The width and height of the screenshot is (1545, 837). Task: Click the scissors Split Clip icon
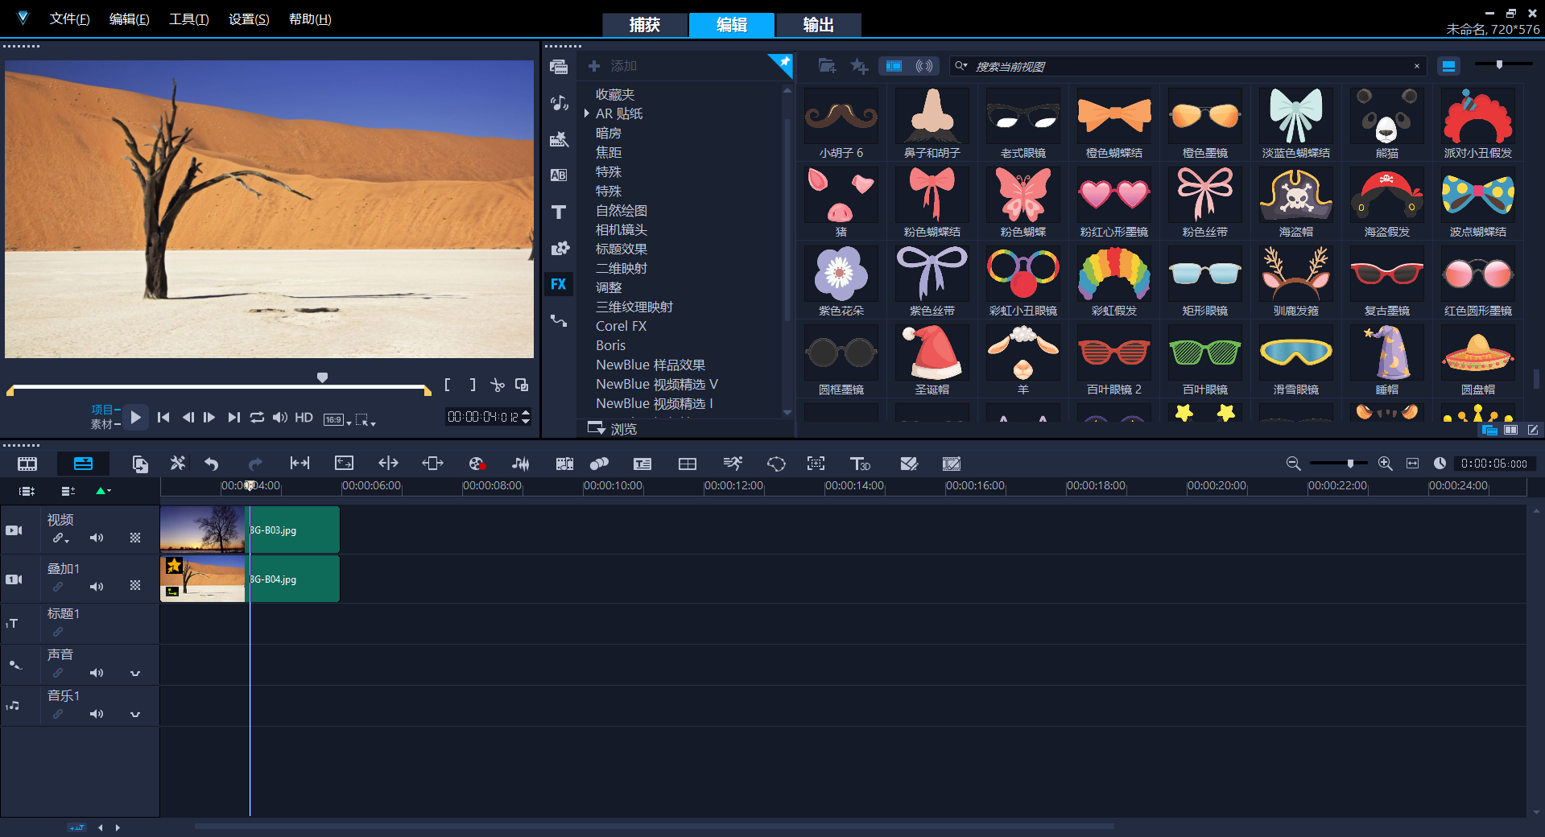(498, 386)
